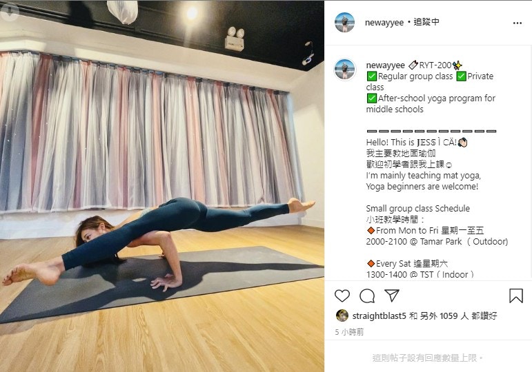The image size is (532, 372).
Task: Like the post with the heart icon
Action: pos(342,296)
